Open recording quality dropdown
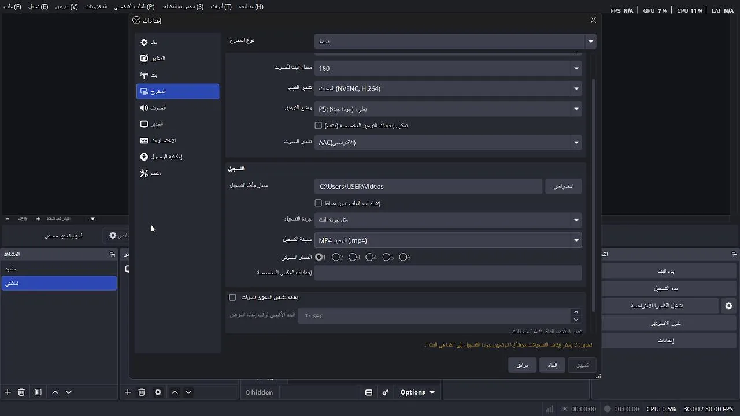This screenshot has width=740, height=416. point(448,220)
